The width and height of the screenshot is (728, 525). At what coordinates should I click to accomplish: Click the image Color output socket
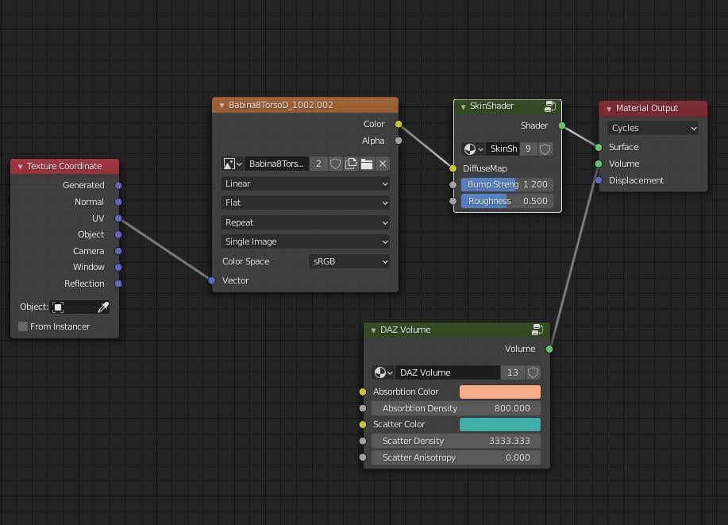tap(399, 124)
